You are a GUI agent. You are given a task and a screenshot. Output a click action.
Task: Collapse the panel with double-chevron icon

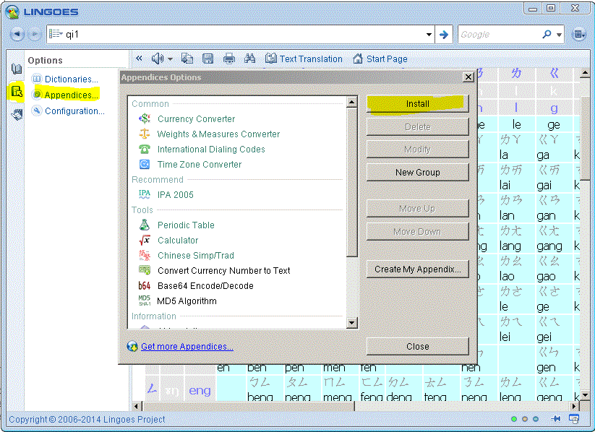point(140,59)
